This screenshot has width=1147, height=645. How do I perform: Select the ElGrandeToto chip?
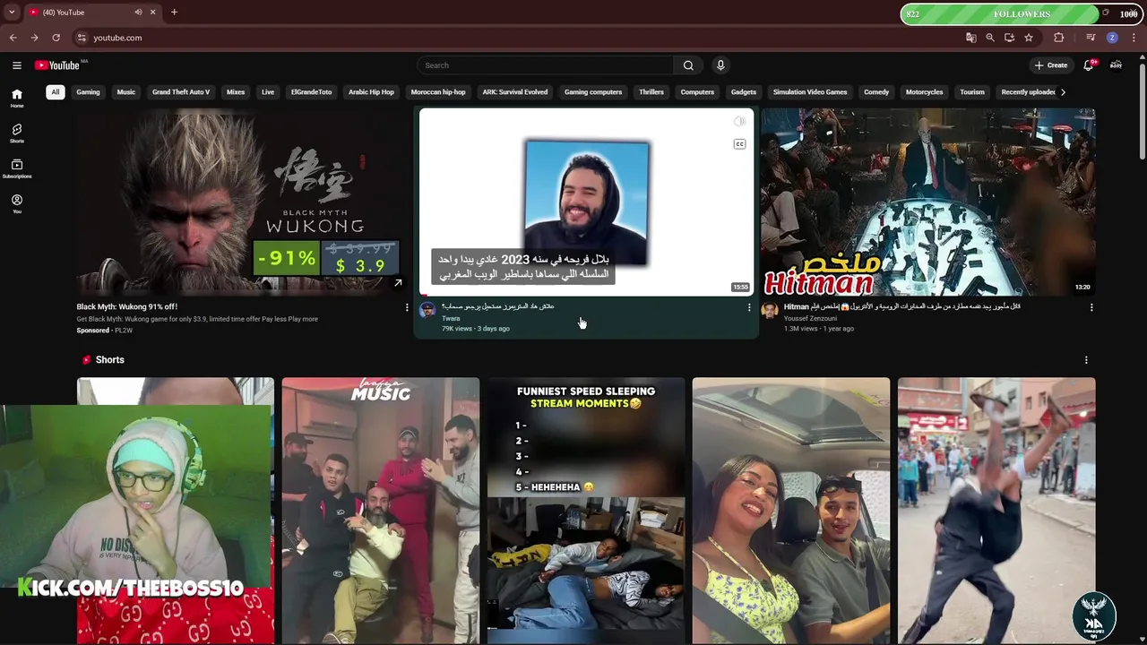(x=311, y=92)
